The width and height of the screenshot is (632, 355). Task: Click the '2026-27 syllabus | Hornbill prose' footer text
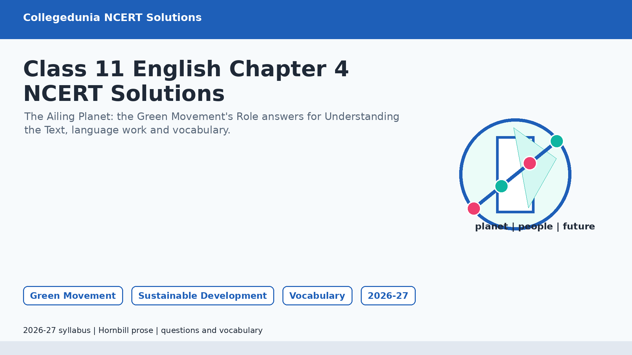click(143, 330)
